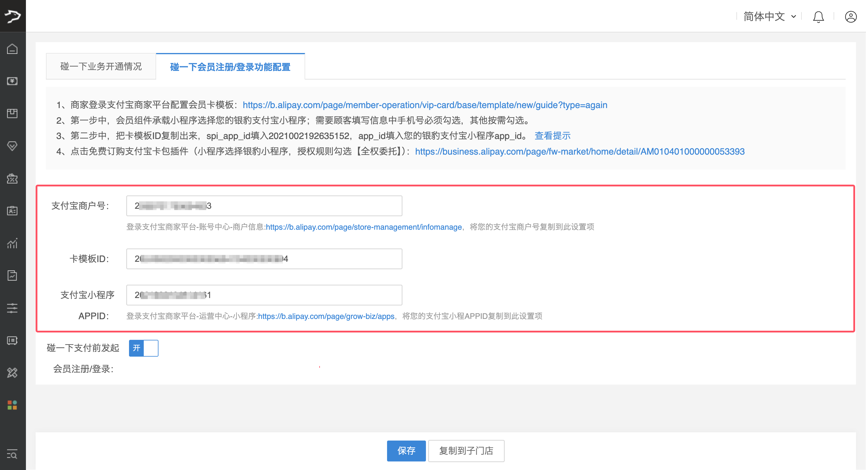Select the cash/payment icon in the sidebar

(x=12, y=81)
